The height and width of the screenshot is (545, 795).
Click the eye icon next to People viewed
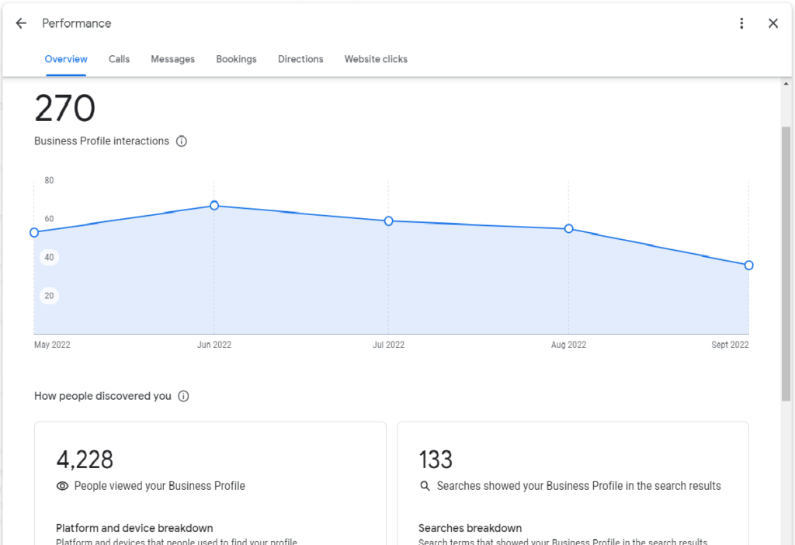(62, 486)
